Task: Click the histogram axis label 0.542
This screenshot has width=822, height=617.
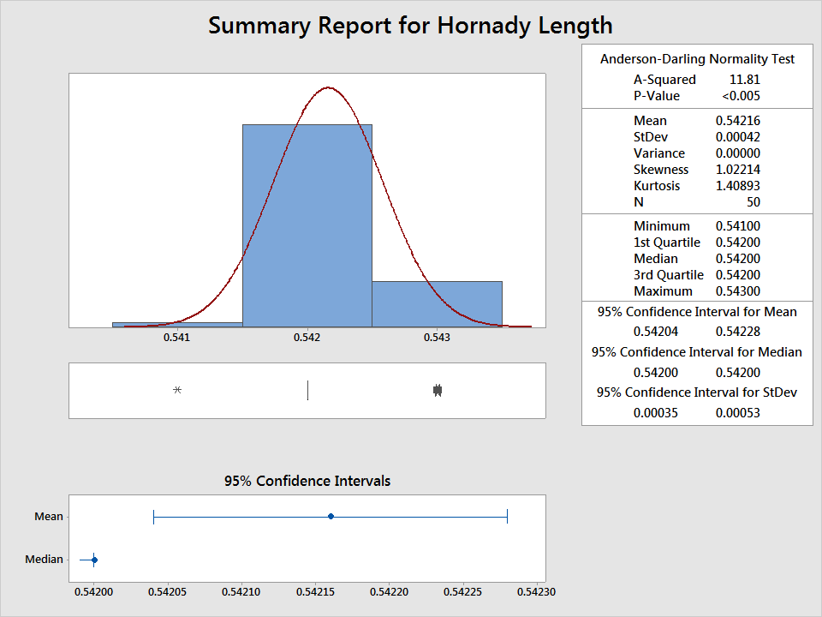Action: point(307,338)
